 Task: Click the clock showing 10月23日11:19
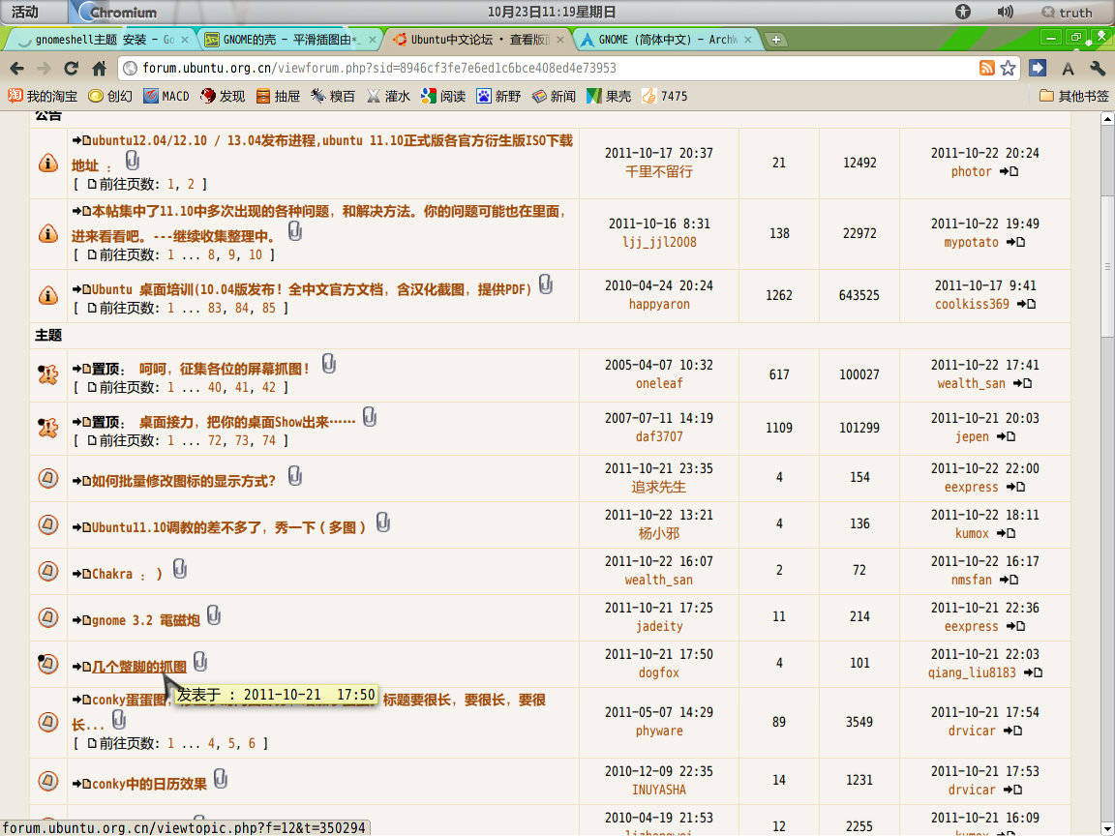coord(552,12)
